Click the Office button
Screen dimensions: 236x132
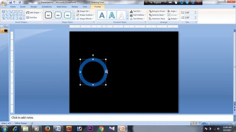click(4, 4)
